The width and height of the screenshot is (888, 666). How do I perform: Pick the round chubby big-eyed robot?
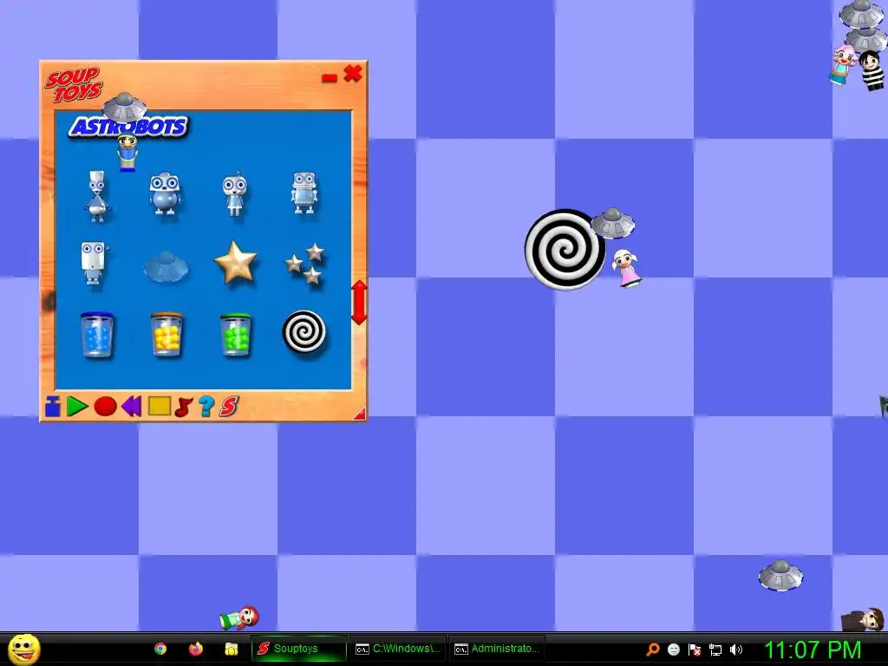coord(165,193)
